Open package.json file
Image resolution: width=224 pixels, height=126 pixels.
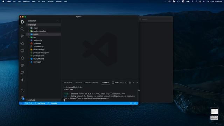(x=43, y=56)
